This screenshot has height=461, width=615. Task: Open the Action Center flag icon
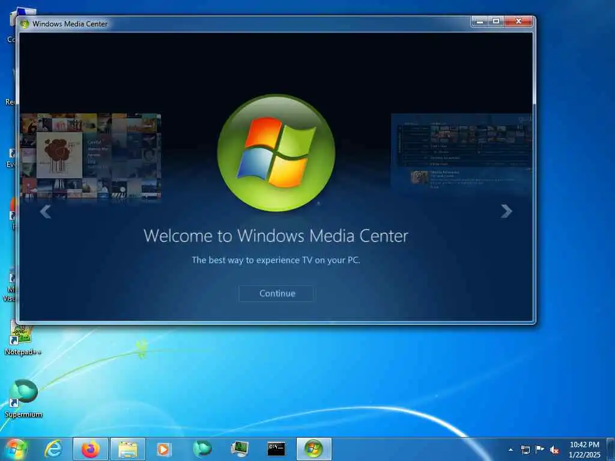(540, 450)
